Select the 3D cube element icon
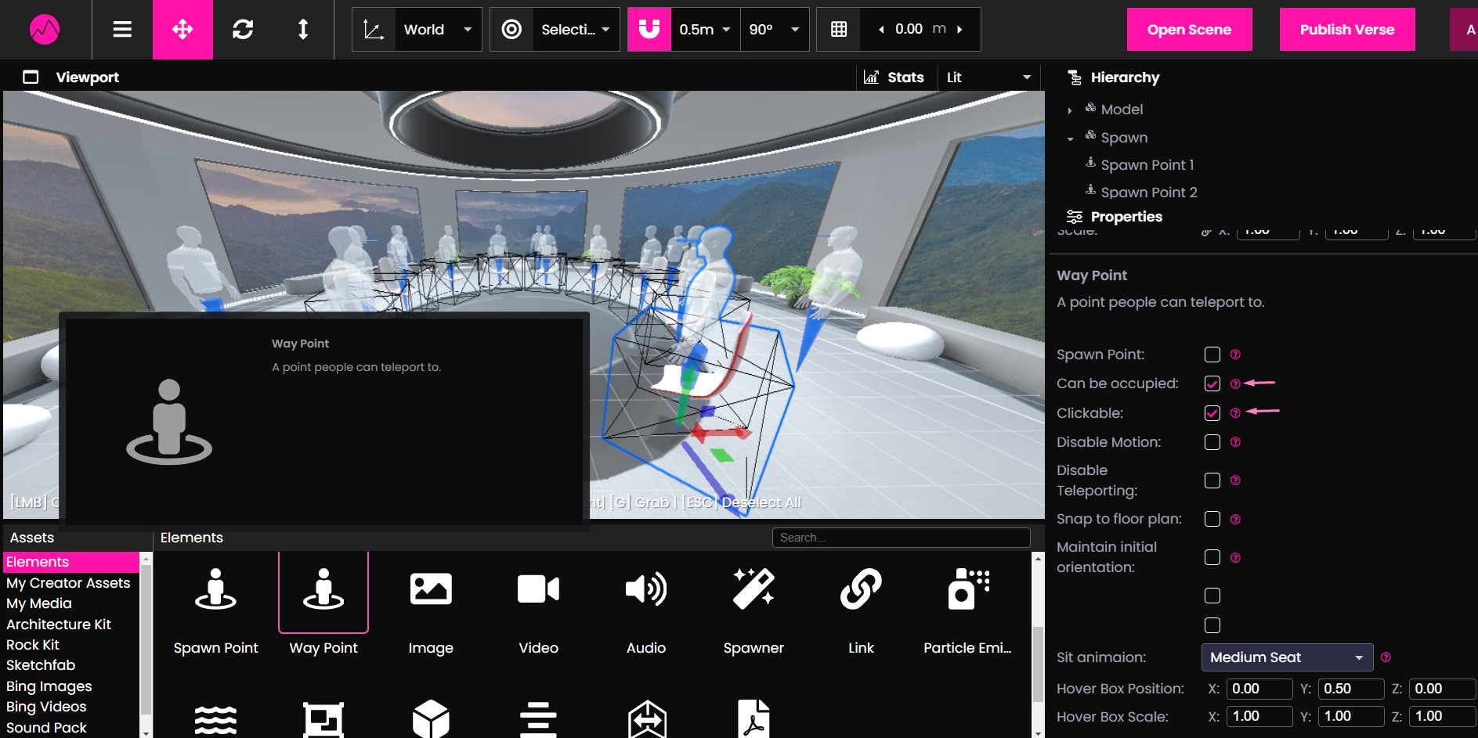Screen dimensions: 1478x738 tap(431, 718)
